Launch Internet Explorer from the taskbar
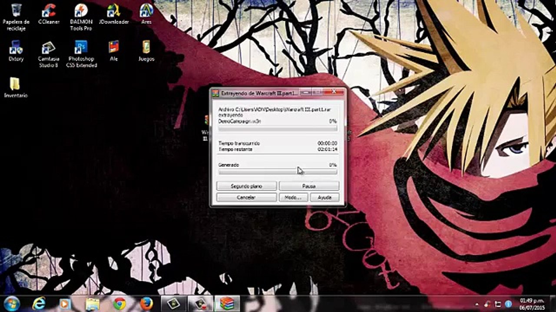 click(39, 304)
